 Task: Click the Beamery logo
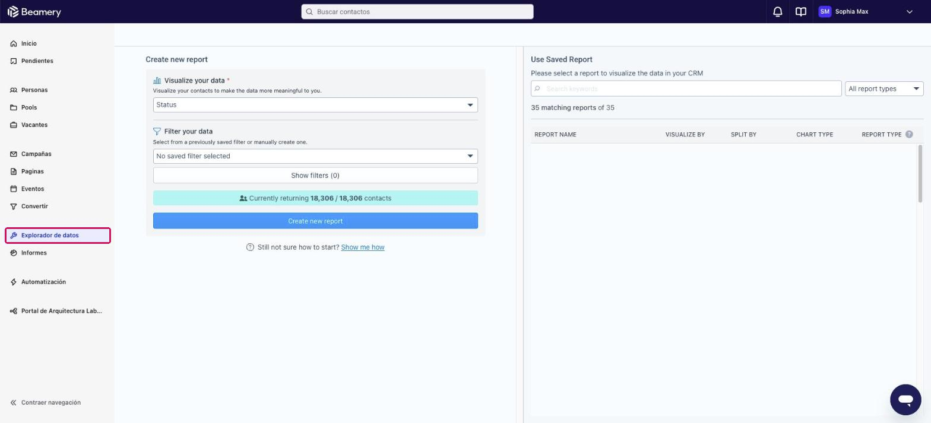[34, 12]
